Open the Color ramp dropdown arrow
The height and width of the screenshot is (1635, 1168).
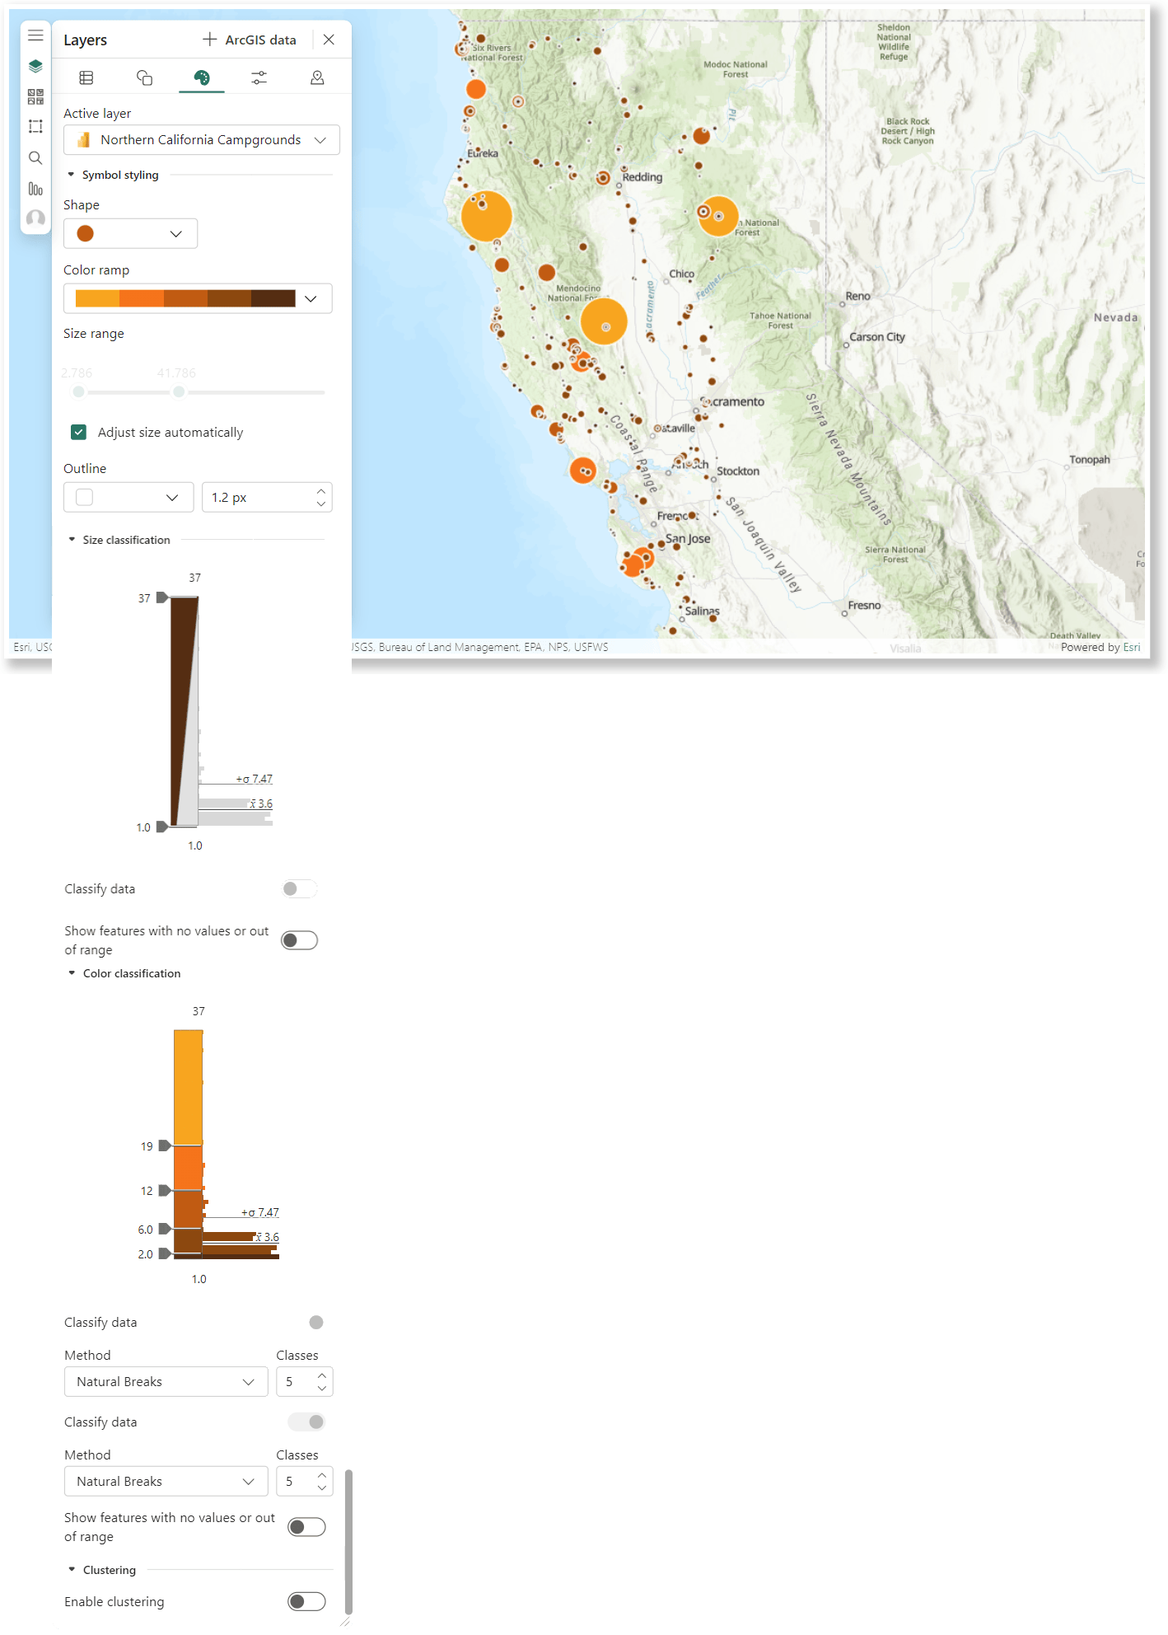[311, 298]
